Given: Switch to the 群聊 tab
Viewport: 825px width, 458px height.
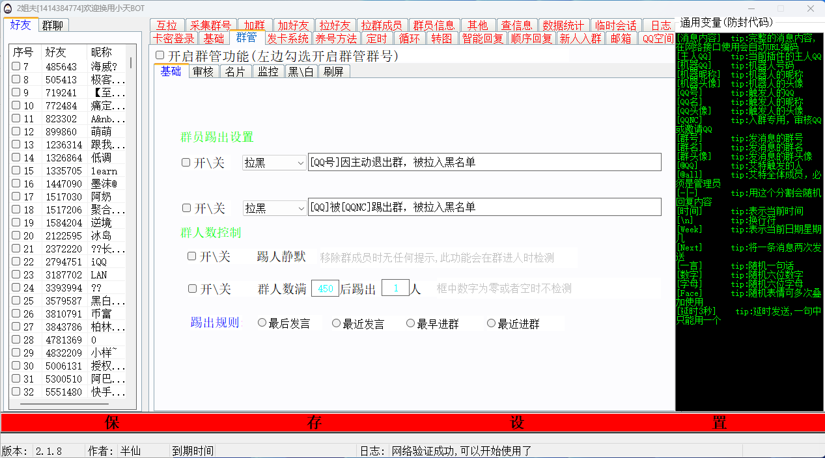Looking at the screenshot, I should click(x=53, y=25).
